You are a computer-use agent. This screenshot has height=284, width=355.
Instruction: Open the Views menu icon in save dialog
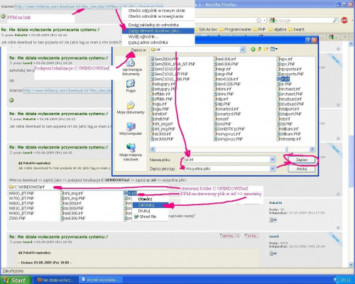click(273, 49)
